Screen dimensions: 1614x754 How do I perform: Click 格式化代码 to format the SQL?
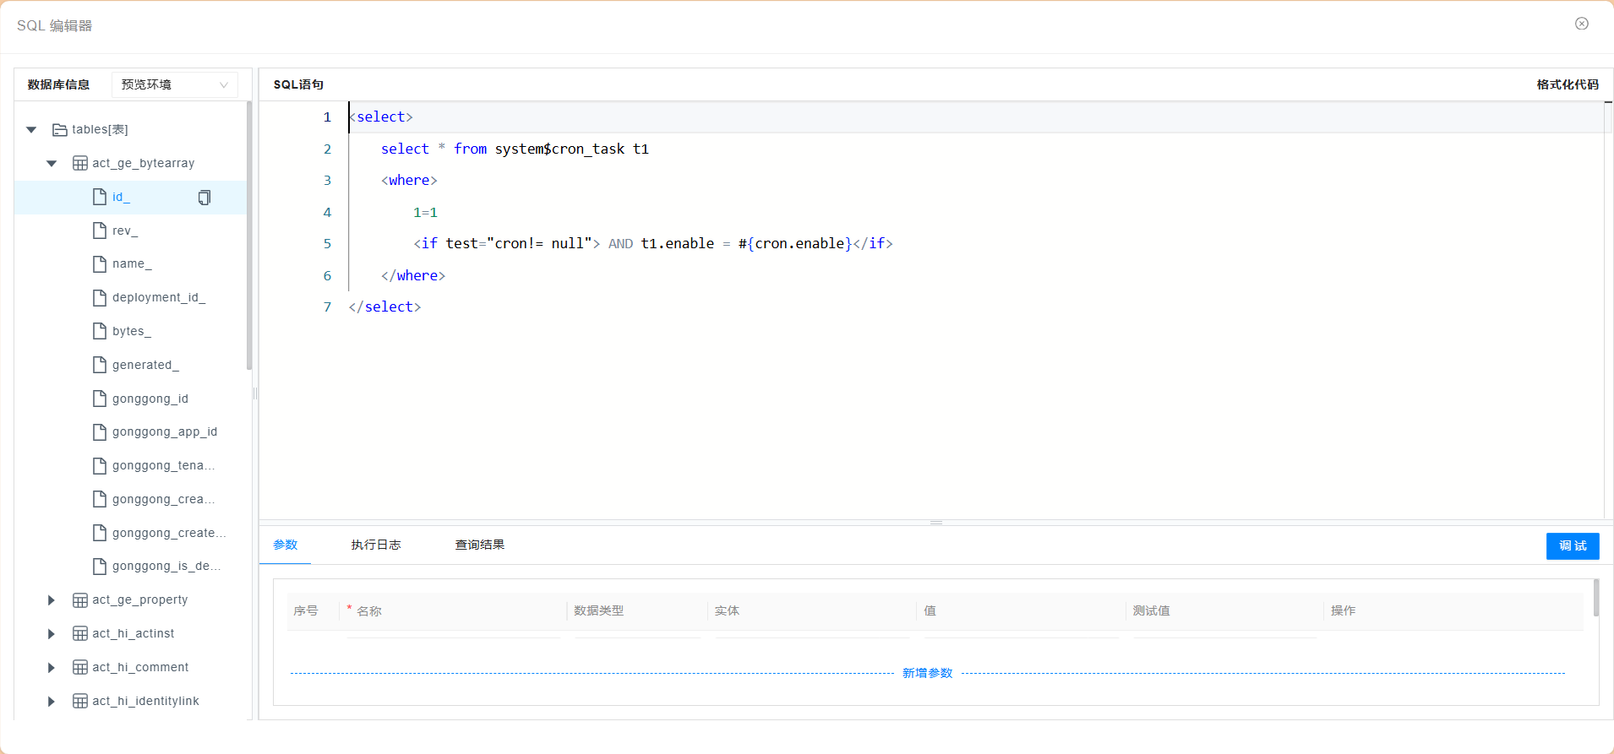click(x=1567, y=84)
